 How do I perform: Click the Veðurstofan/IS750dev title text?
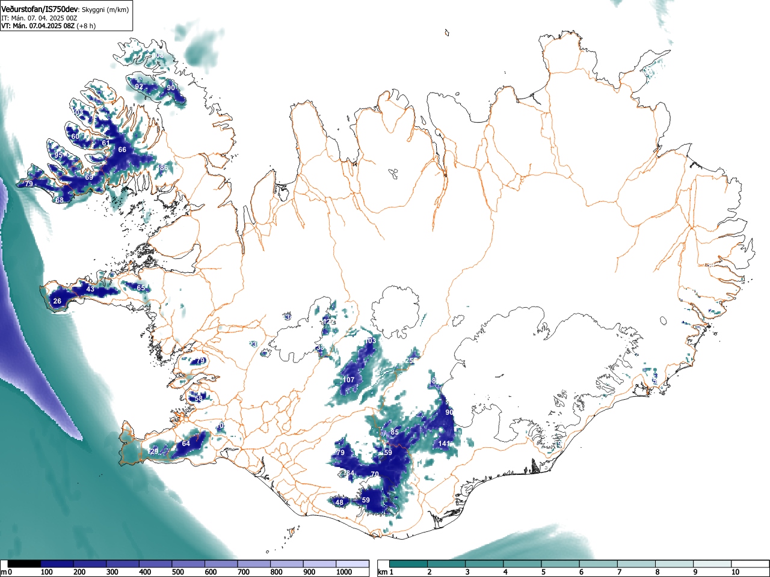tap(40, 9)
